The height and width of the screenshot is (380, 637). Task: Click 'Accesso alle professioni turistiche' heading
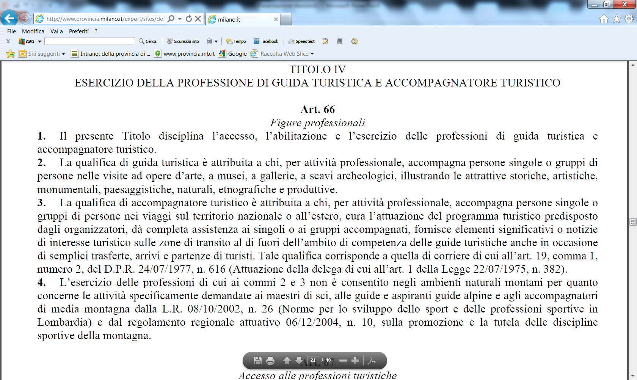coord(318,375)
